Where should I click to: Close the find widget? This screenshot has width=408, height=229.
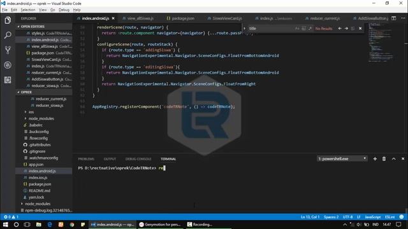(x=360, y=28)
